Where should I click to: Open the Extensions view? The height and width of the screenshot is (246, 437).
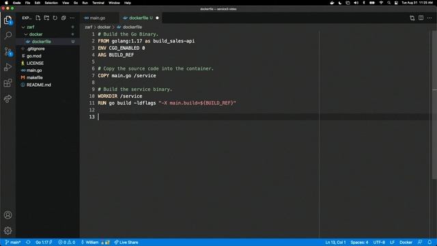[8, 83]
